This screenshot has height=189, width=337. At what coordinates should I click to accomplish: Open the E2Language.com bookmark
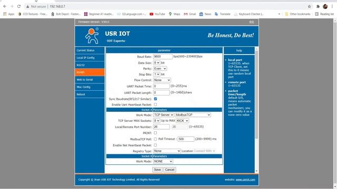(132, 14)
